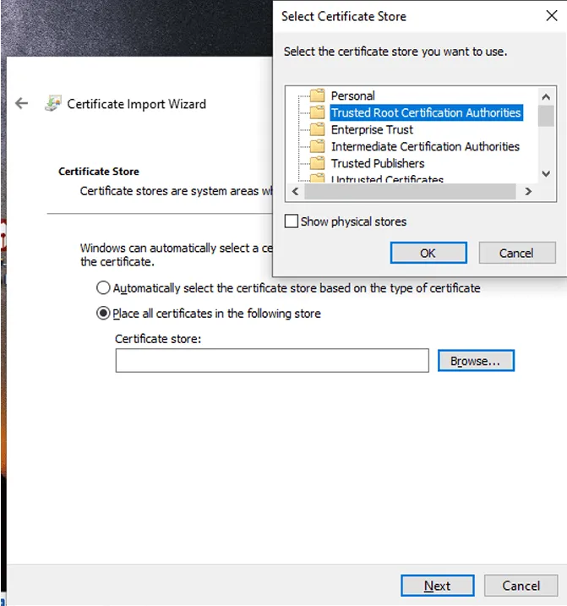The width and height of the screenshot is (567, 606).
Task: Click the horizontal scroll right arrow
Action: [x=528, y=191]
